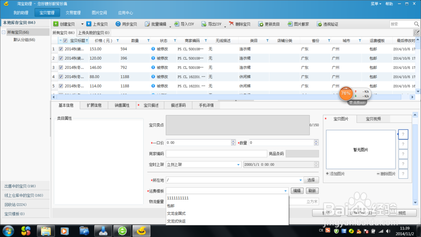
Task: Click the 上传宝贝 upload icon
Action: click(x=88, y=24)
